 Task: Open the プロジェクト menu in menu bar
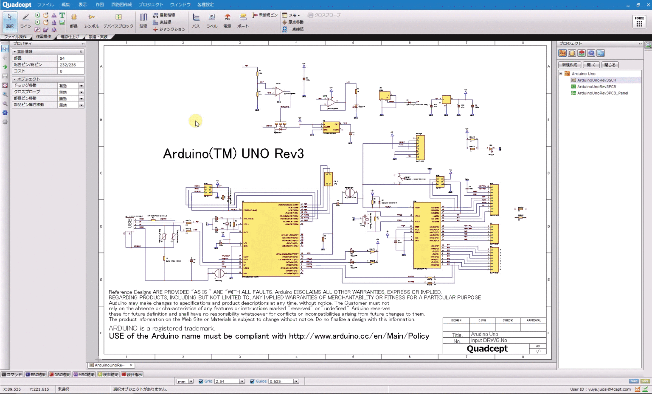pos(151,5)
